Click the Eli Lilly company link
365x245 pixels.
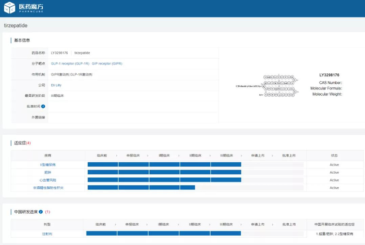coord(56,85)
